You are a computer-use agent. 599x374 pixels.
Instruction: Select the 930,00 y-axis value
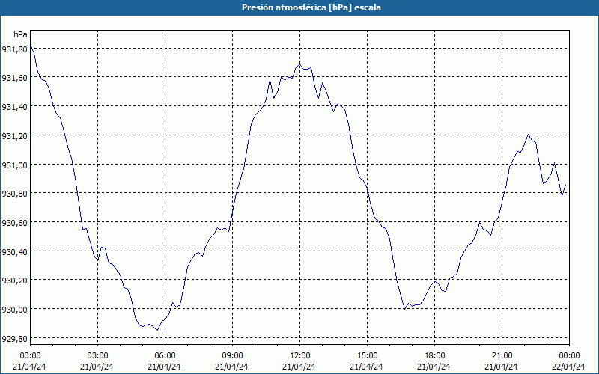14,309
